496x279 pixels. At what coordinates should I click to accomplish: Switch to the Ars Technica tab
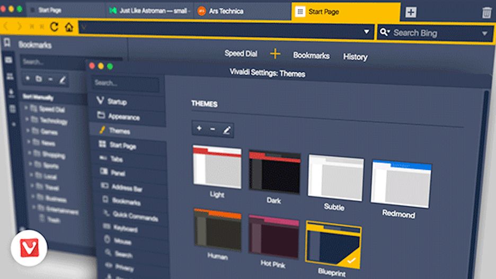click(243, 11)
